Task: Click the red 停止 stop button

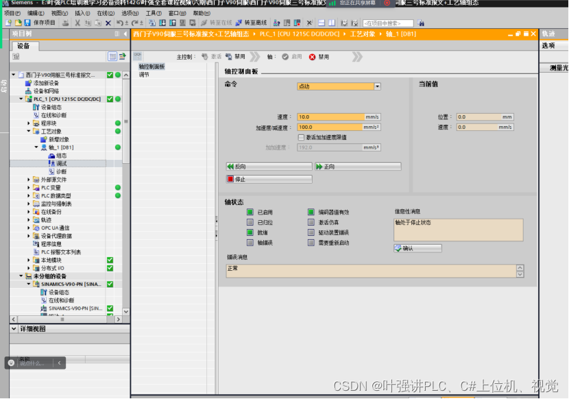Action: 269,180
